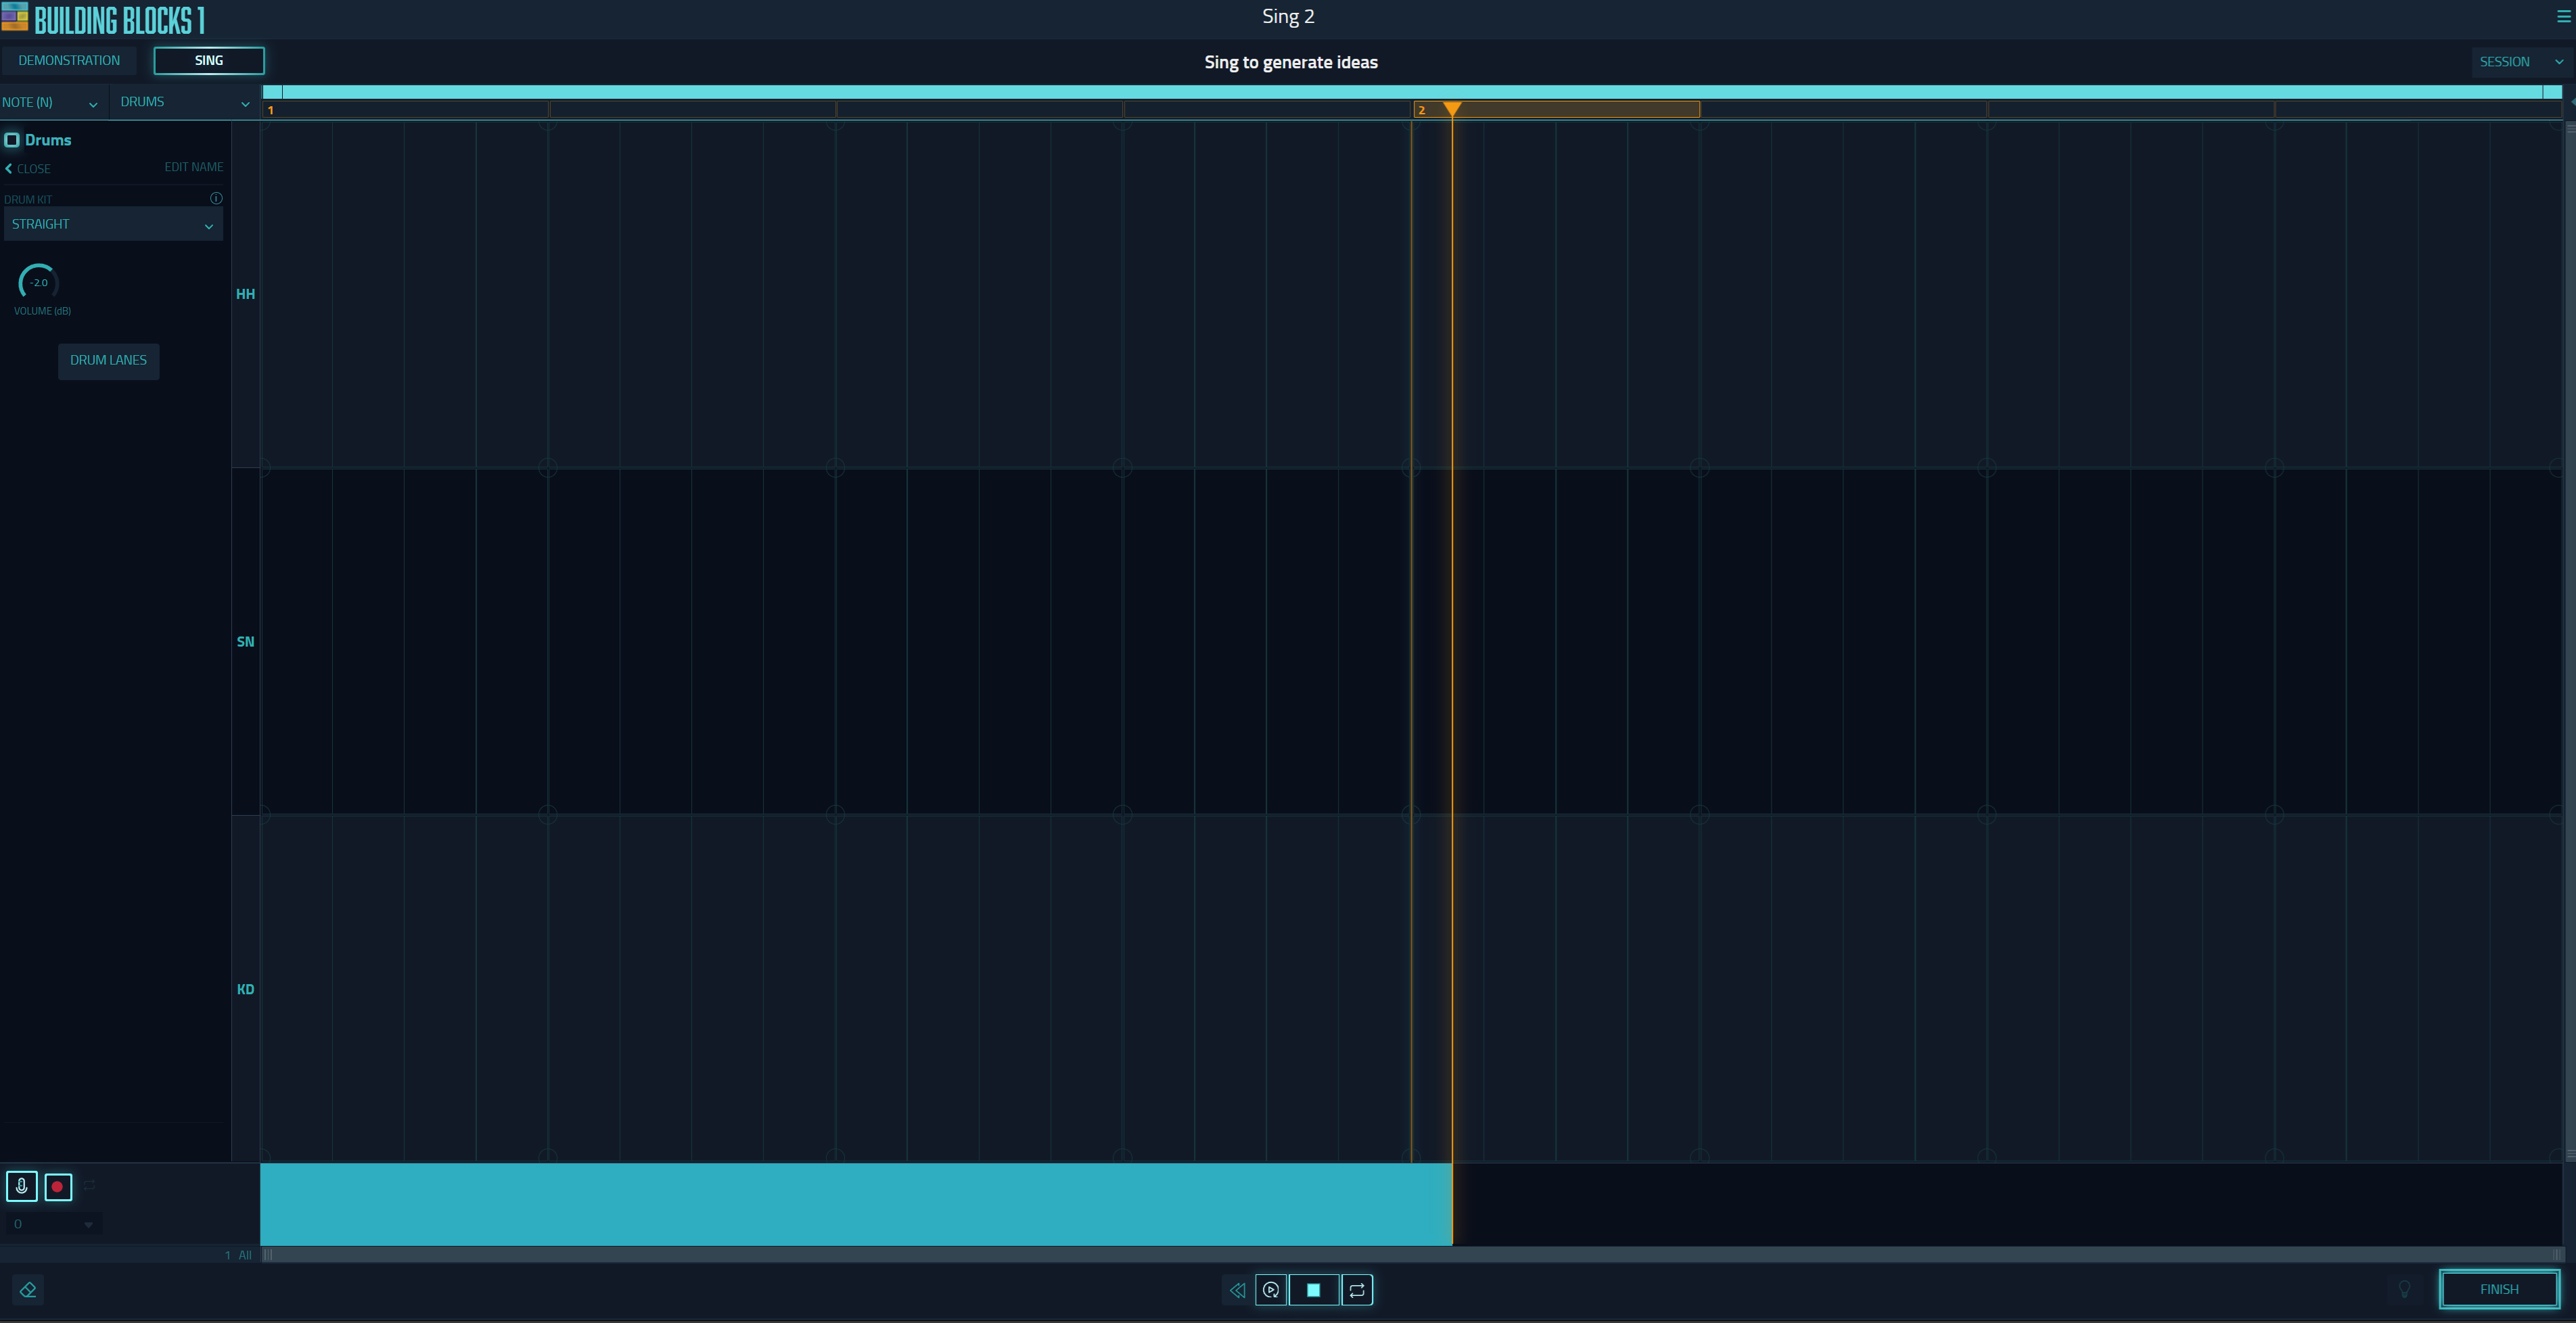The height and width of the screenshot is (1323, 2576).
Task: Toggle the transport loop button
Action: tap(1357, 1290)
